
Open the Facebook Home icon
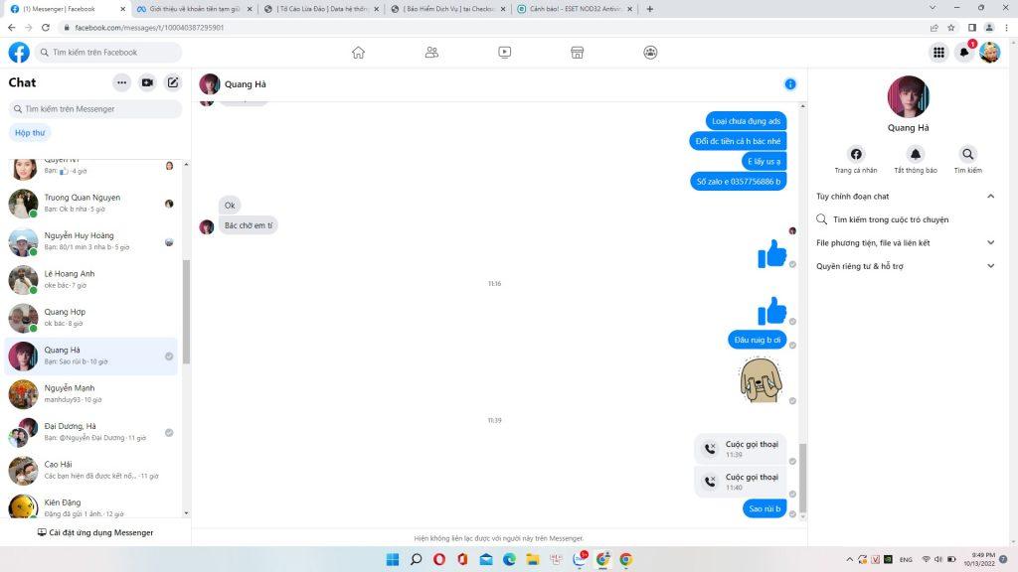click(358, 53)
